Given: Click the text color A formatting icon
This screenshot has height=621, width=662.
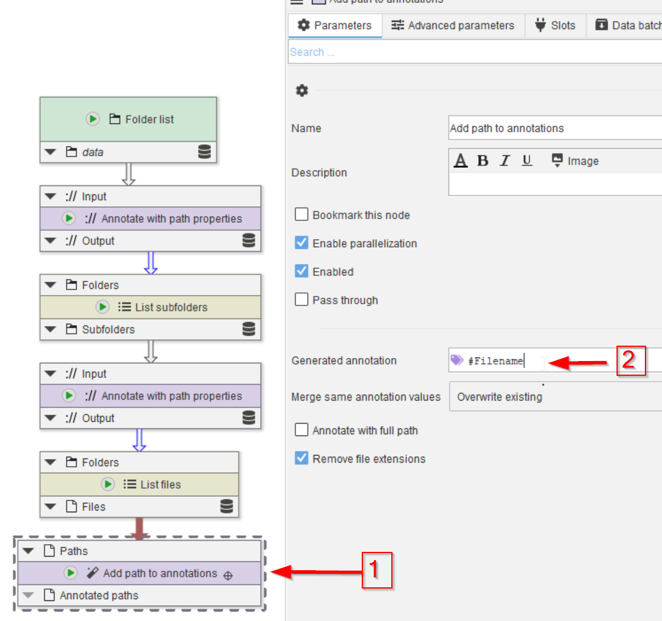Looking at the screenshot, I should point(460,161).
